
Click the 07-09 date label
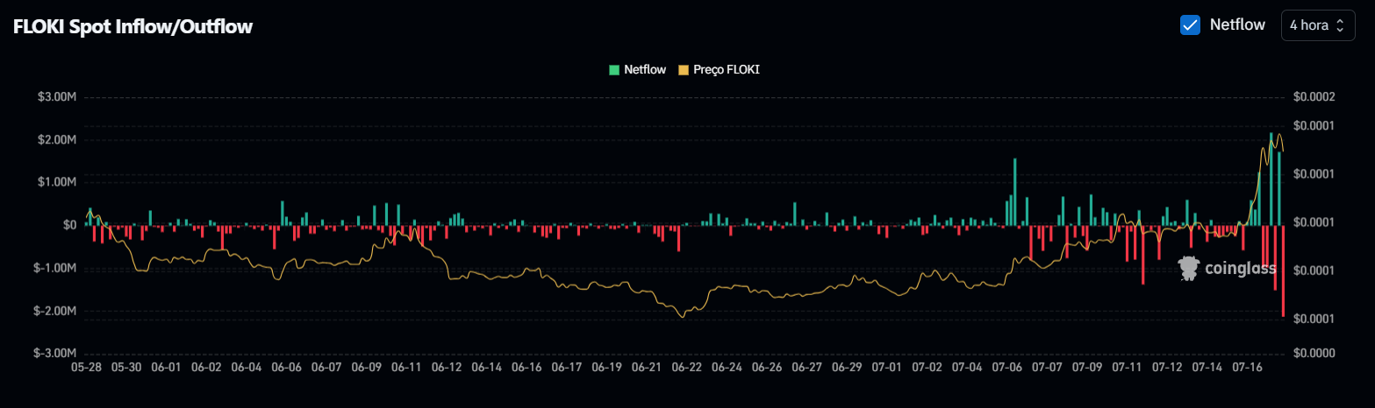click(1087, 368)
